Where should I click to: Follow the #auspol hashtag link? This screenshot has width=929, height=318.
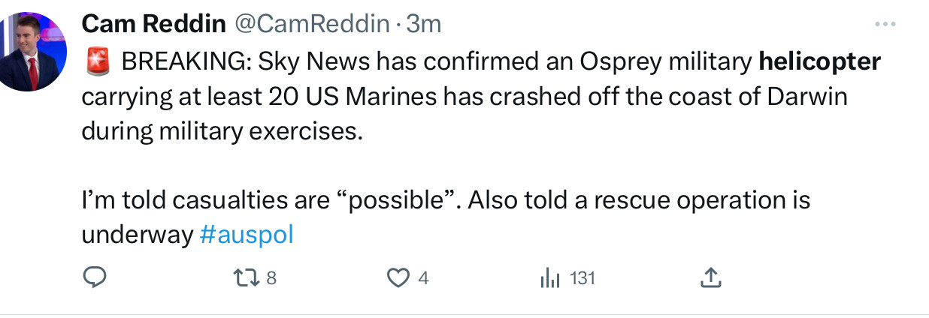[247, 235]
